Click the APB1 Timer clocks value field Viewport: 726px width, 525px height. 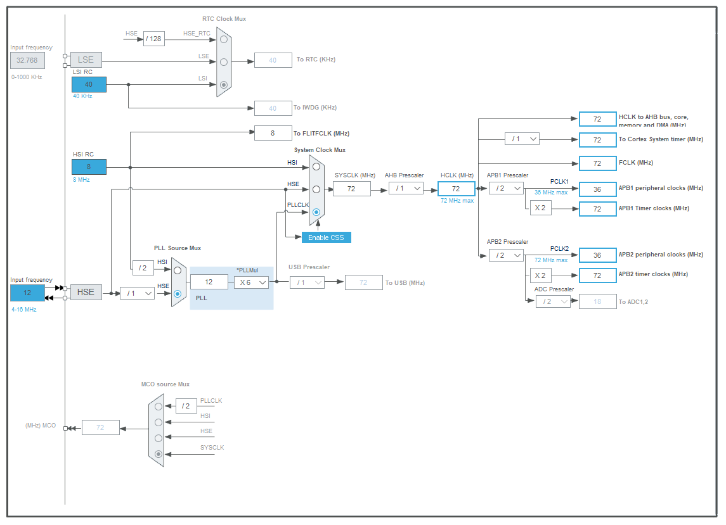point(597,209)
